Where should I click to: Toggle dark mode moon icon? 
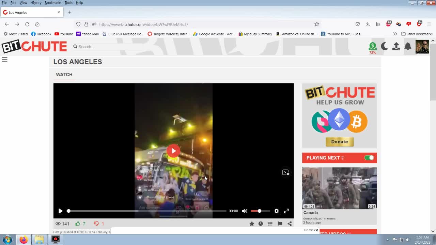pos(385,46)
